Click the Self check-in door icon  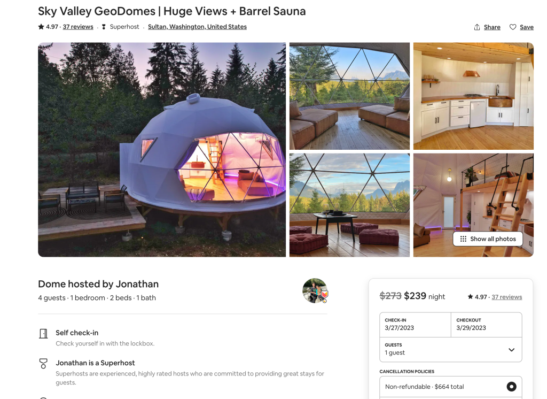click(43, 334)
